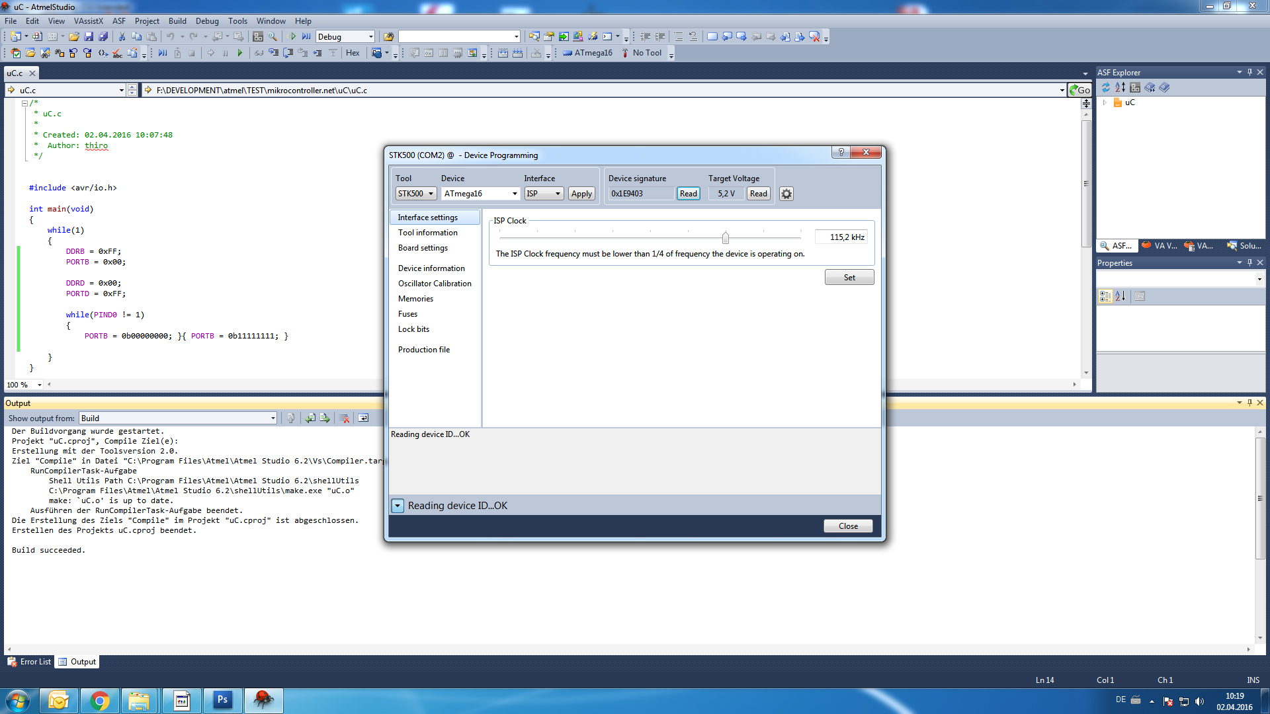Screen dimensions: 1270x714
Task: Open Show output from Build dropdown
Action: (x=273, y=418)
